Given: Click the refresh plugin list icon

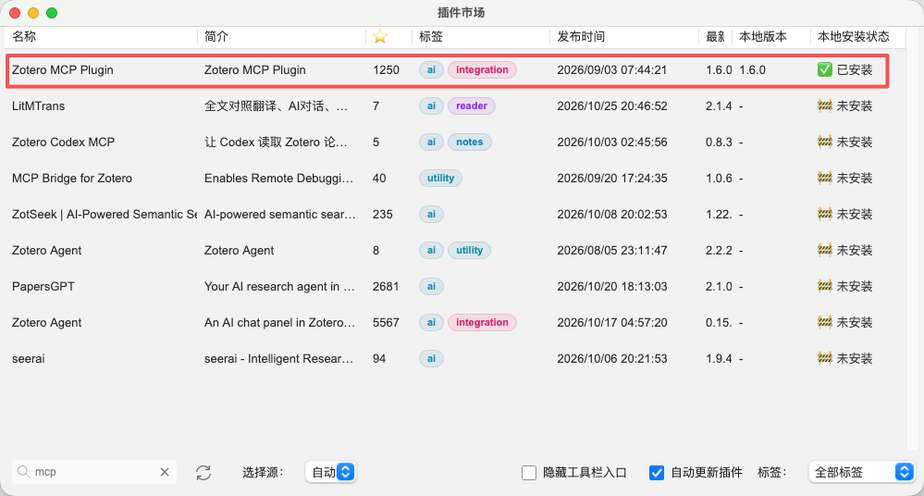Looking at the screenshot, I should 203,473.
